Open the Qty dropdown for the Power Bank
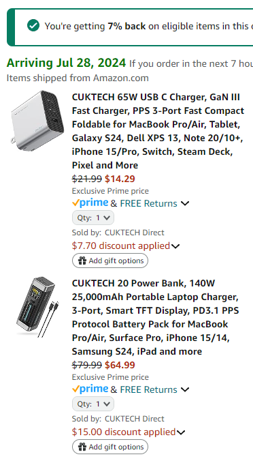 93,404
